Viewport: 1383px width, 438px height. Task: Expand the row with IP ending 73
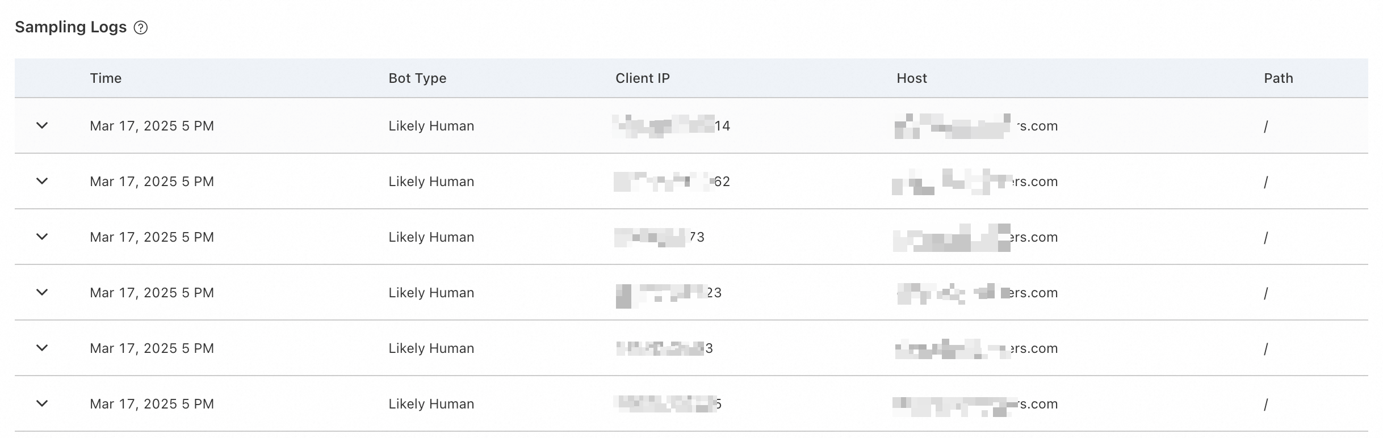[x=42, y=237]
